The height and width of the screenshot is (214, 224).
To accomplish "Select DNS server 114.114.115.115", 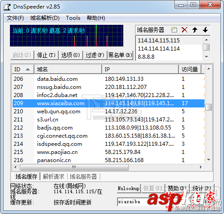I will 169,40.
